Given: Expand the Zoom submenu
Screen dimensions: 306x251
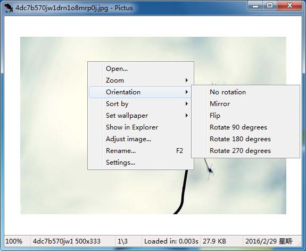Looking at the screenshot, I should (x=140, y=80).
